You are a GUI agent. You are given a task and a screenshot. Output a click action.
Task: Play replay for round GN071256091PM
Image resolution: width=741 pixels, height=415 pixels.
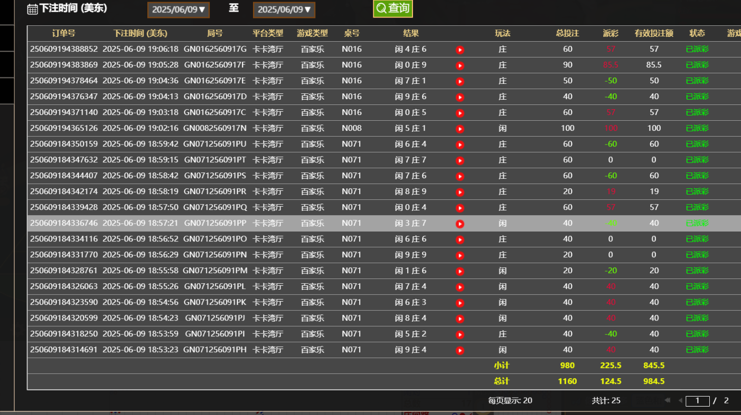click(460, 271)
